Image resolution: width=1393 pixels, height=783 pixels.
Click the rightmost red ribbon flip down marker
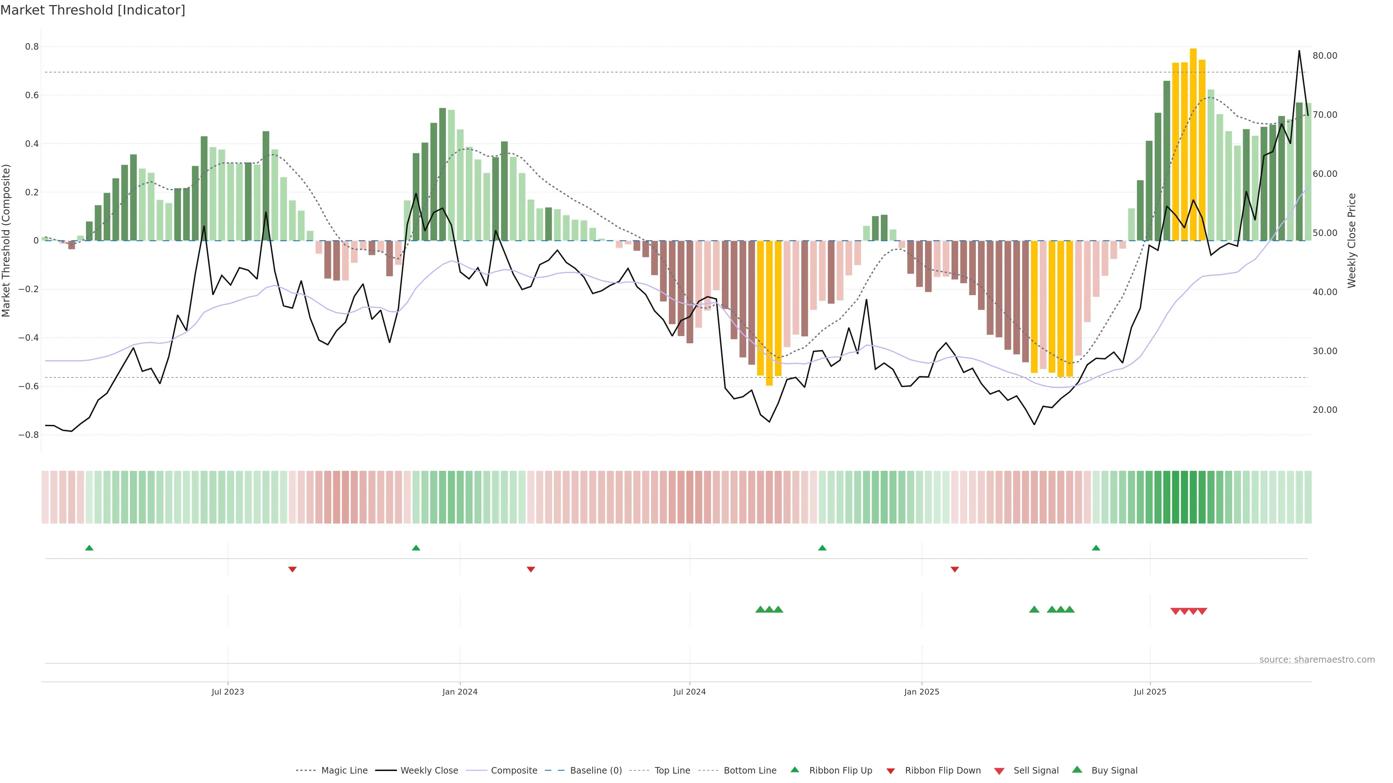[x=954, y=569]
